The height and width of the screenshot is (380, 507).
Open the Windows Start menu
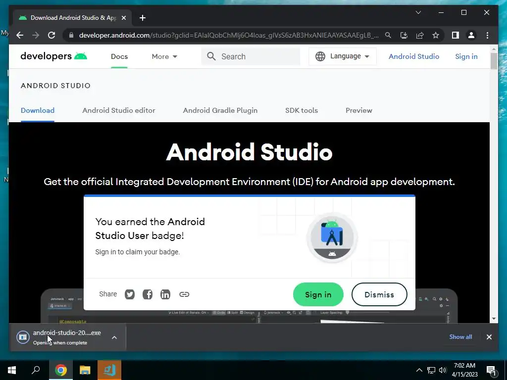click(x=12, y=370)
